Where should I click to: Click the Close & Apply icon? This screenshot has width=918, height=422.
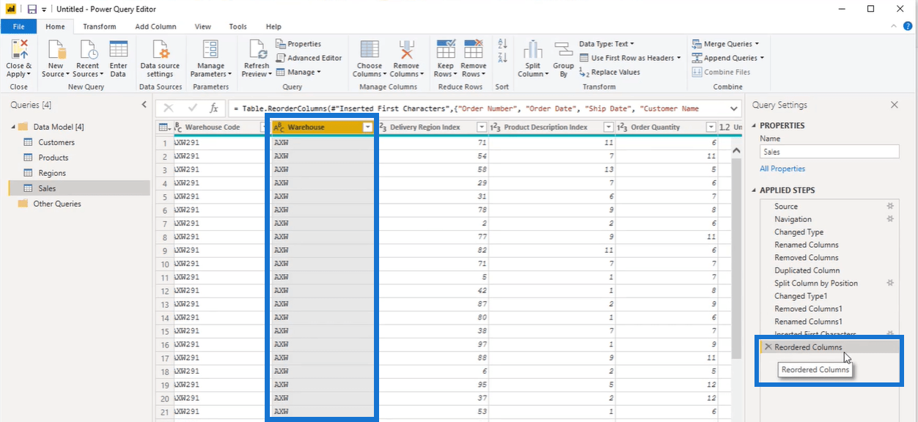coord(18,50)
